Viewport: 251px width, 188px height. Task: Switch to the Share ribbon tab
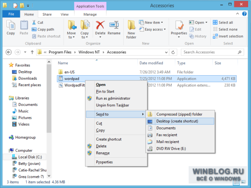47,15
